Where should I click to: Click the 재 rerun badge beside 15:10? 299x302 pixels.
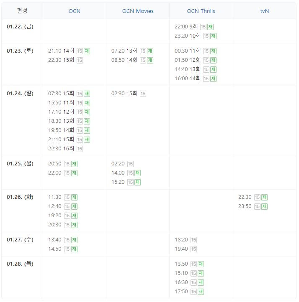201,273
